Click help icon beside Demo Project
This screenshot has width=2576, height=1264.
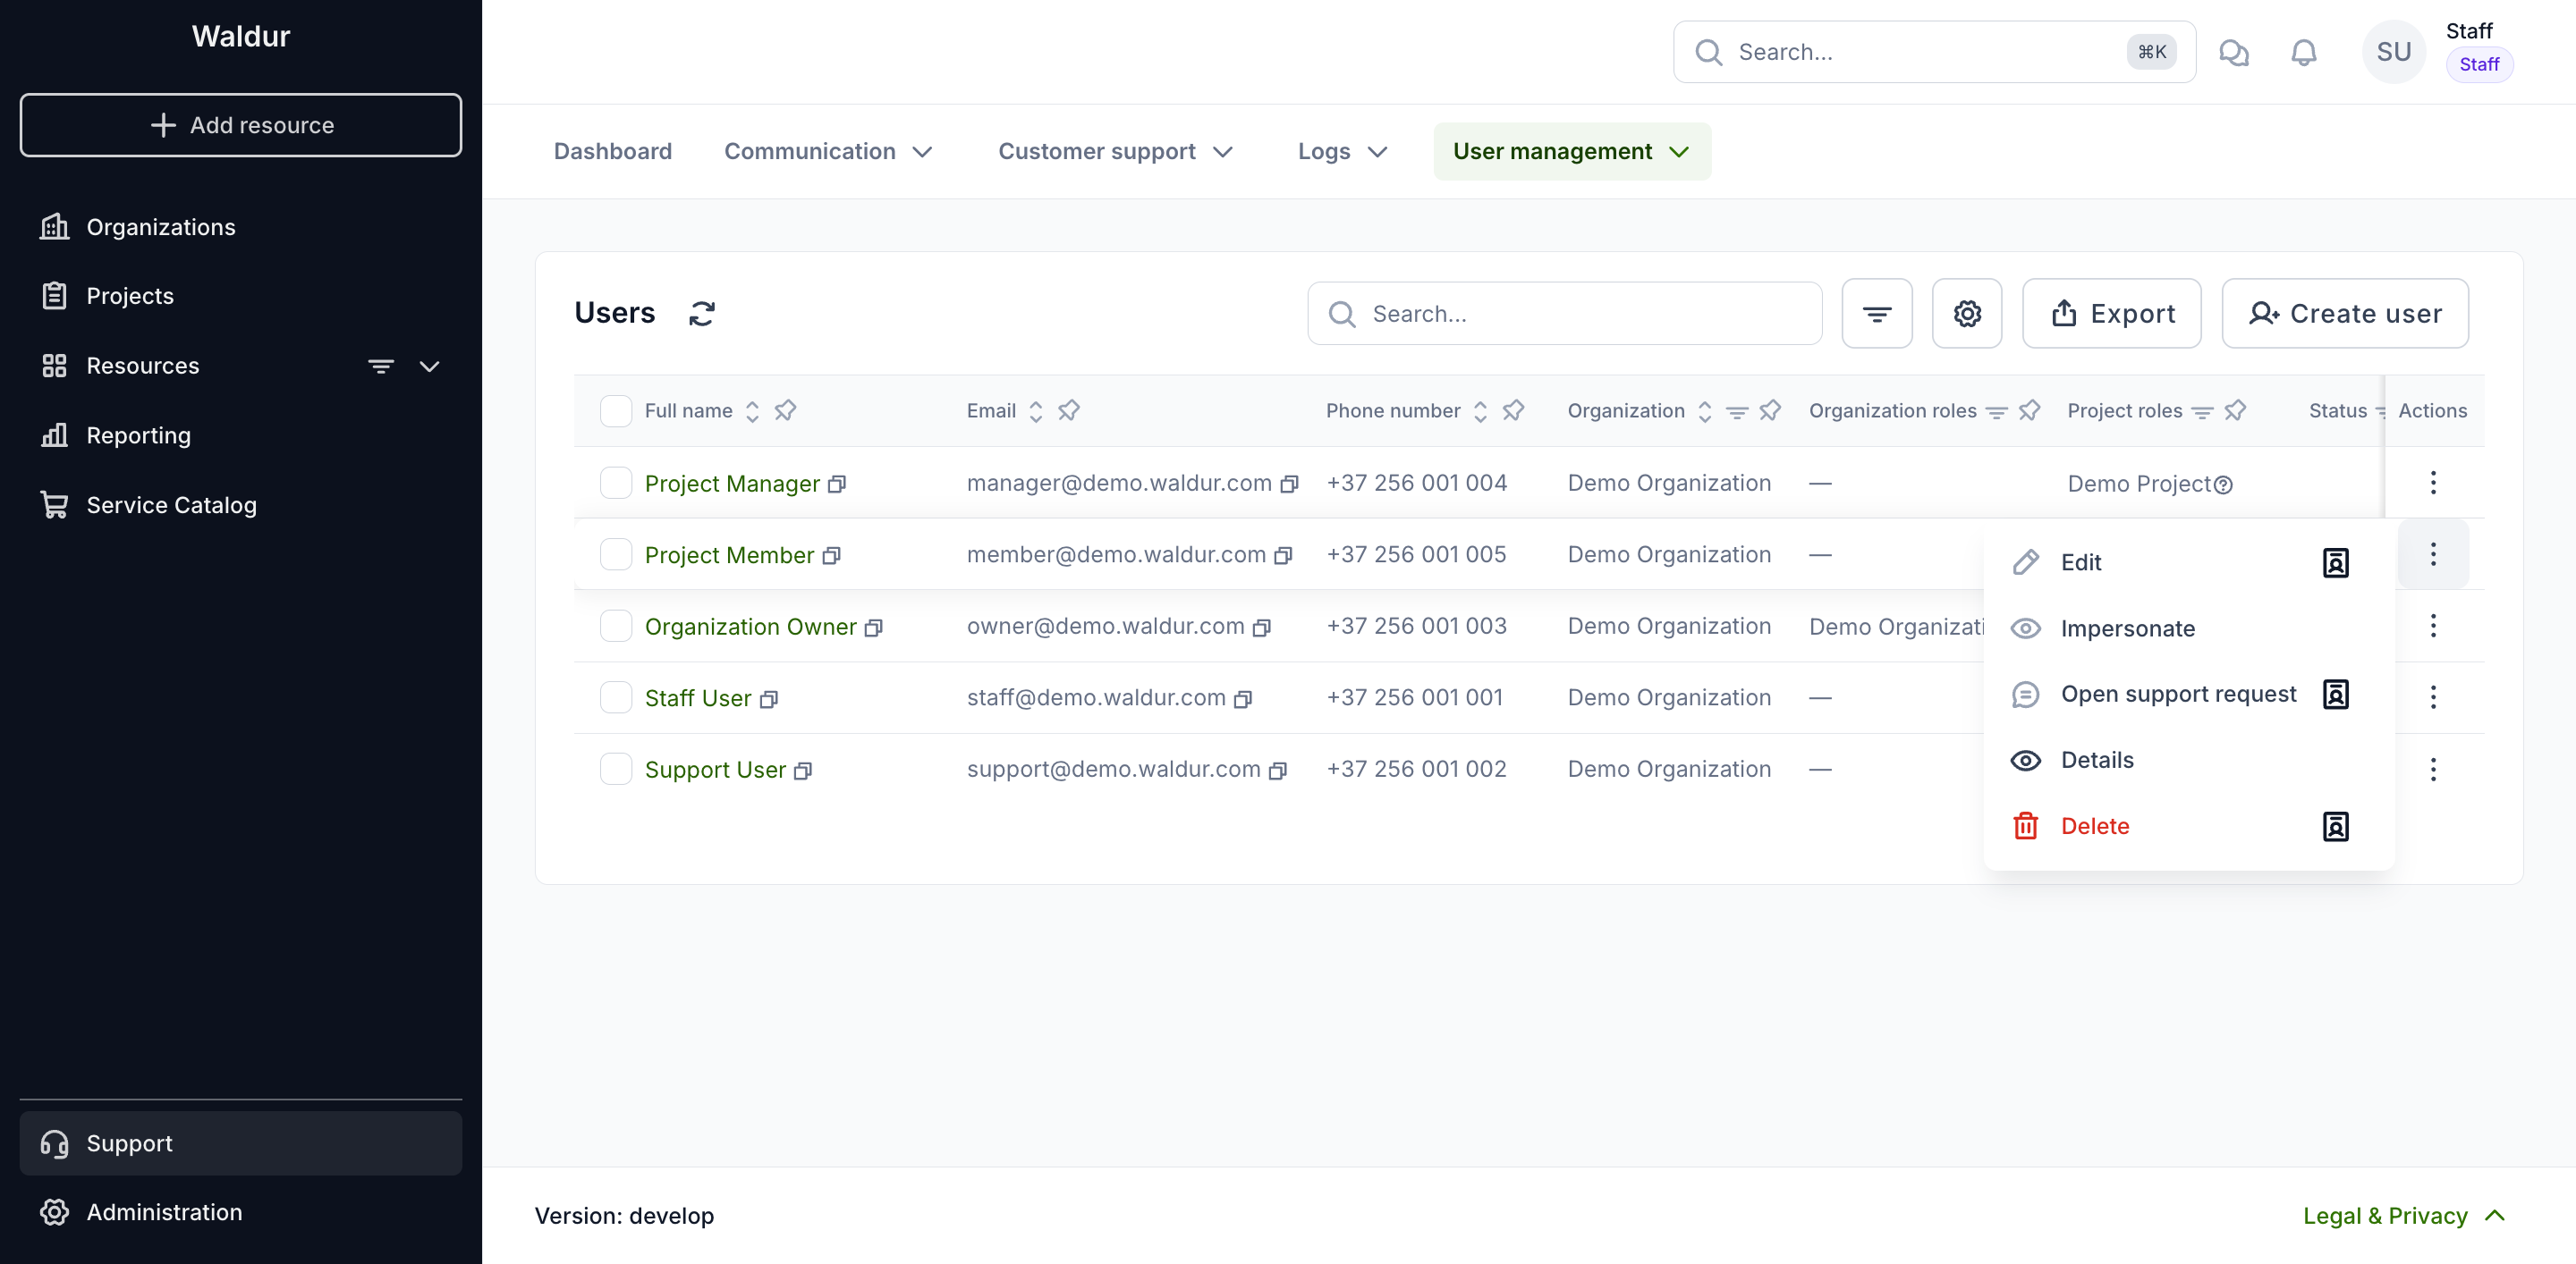click(x=2223, y=485)
